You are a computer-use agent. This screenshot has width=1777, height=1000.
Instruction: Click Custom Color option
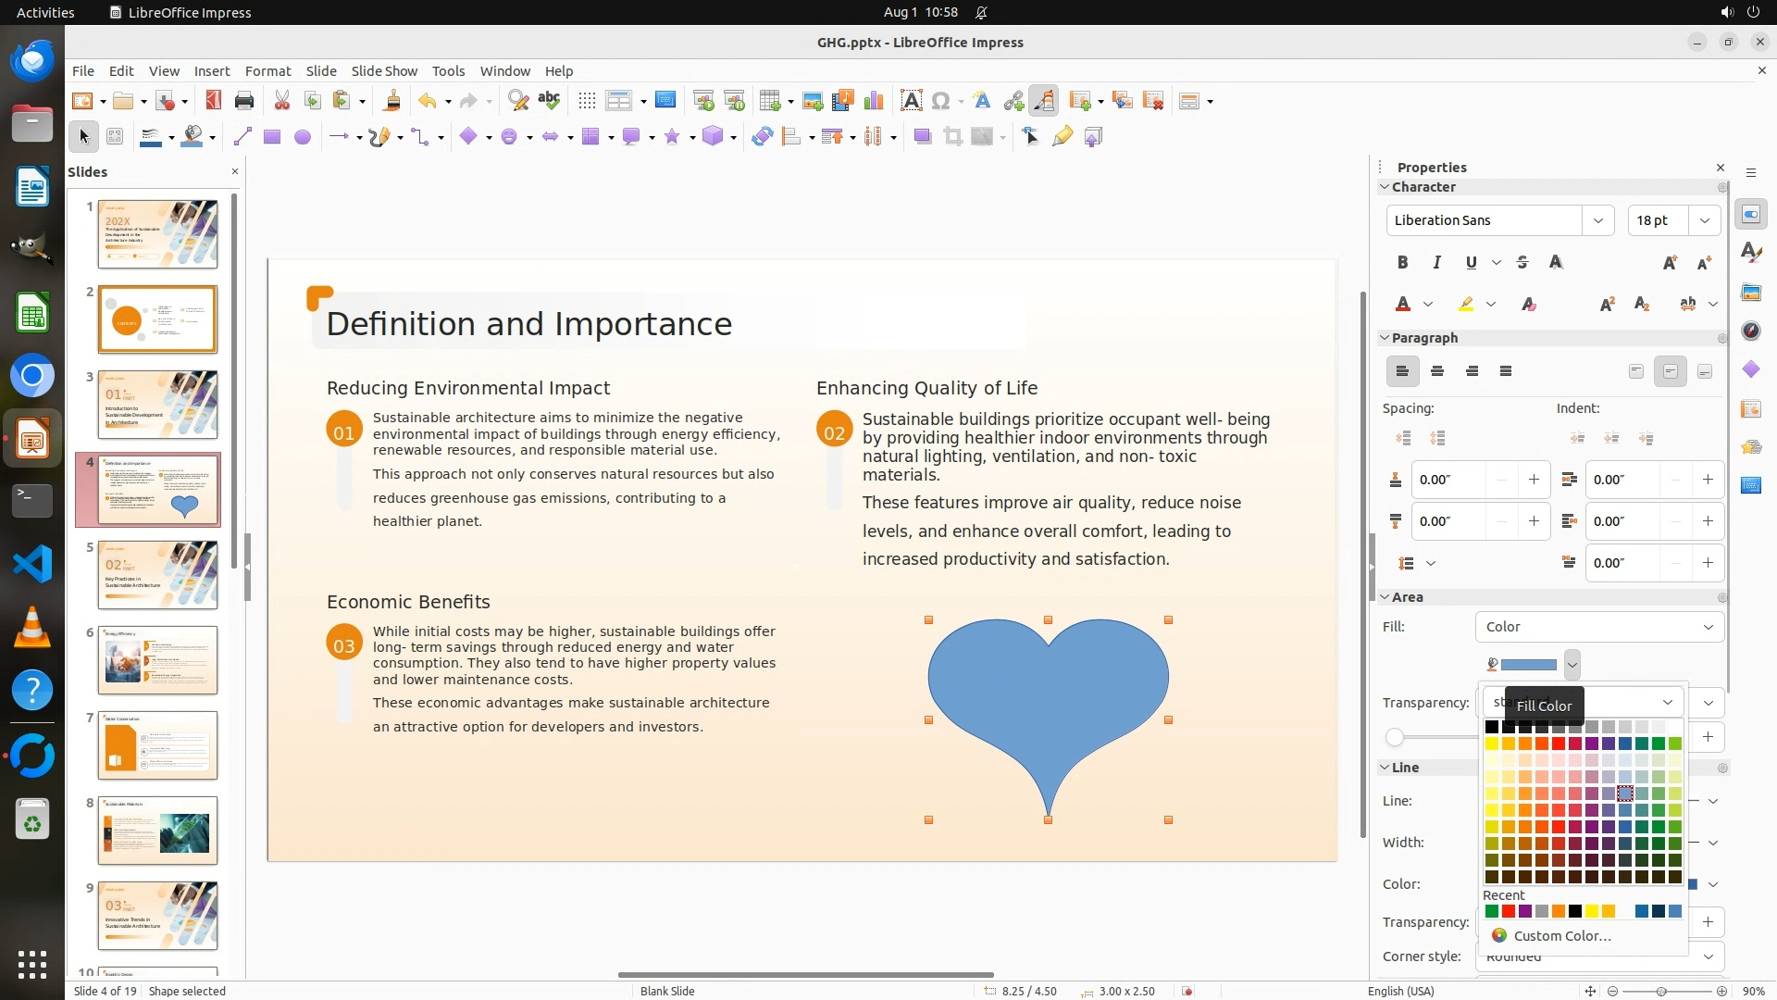(x=1561, y=935)
